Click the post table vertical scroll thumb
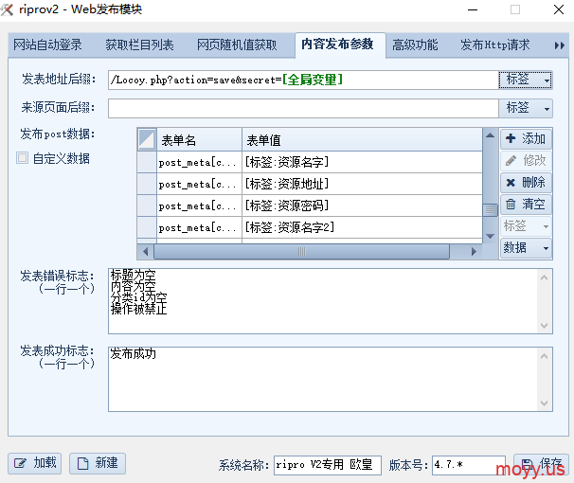 (490, 210)
